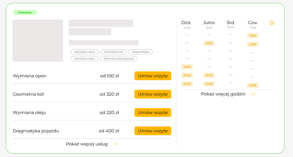
Task: Click the Wymiana klimatyzacji tag chip
Action: (x=119, y=58)
